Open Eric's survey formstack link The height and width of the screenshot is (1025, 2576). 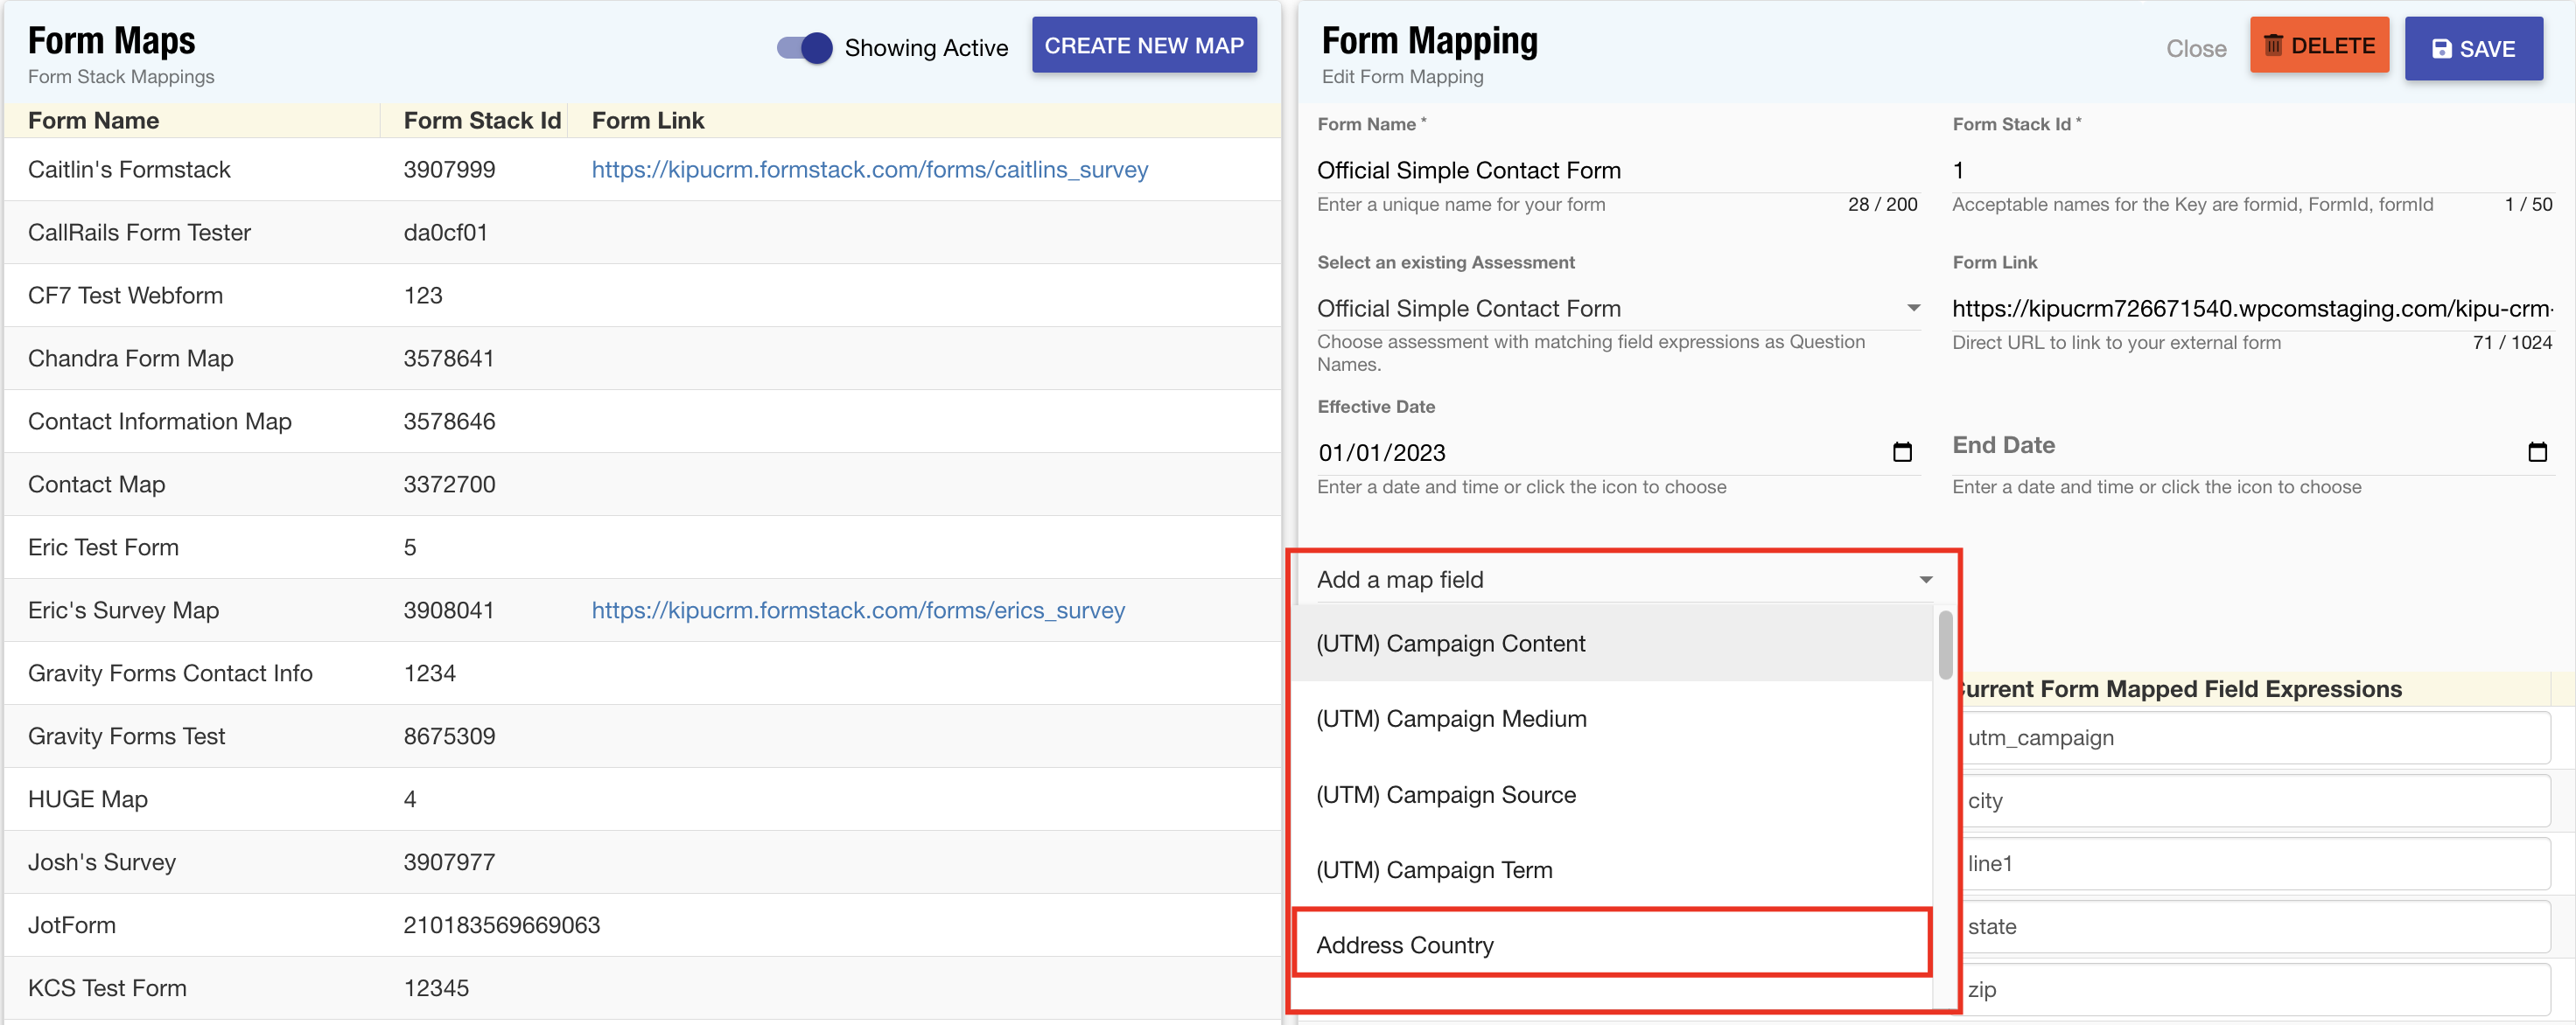[x=857, y=610]
